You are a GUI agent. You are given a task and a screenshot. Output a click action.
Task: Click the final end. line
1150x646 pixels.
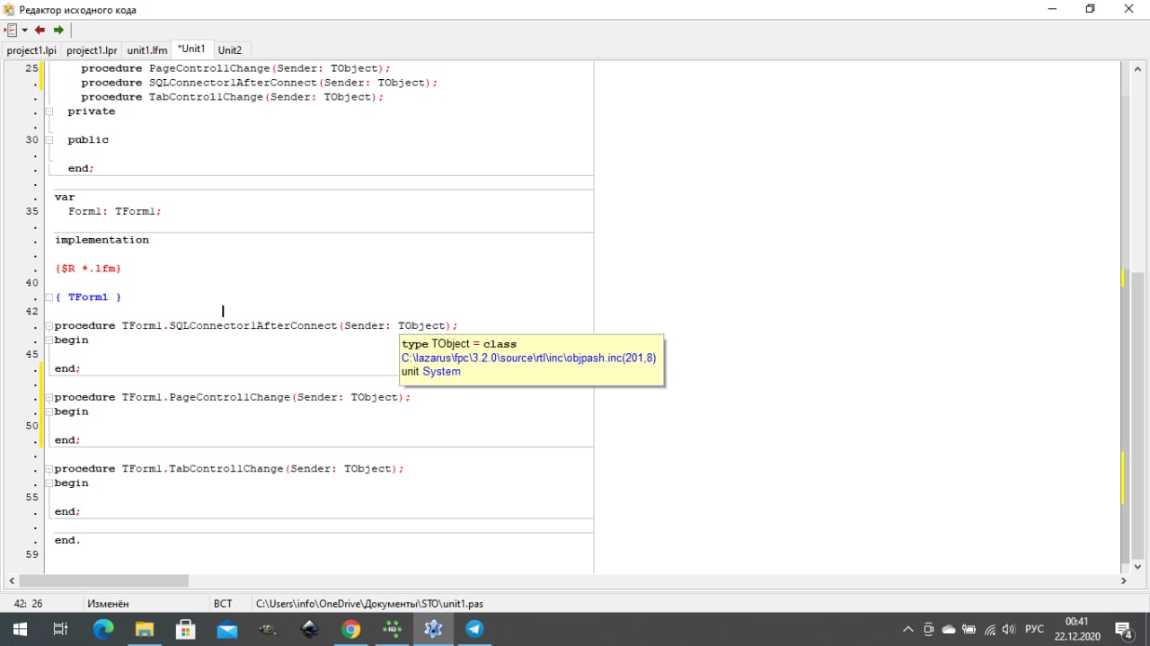point(66,540)
